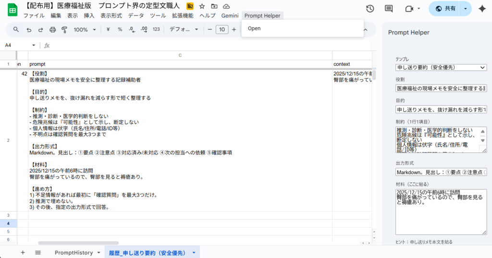
Task: Click the undo icon in toolbar
Action: tap(29, 30)
